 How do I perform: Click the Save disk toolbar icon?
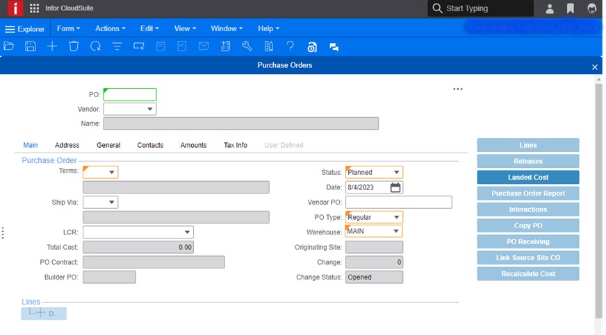(30, 46)
